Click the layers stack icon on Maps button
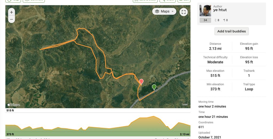 157,11
